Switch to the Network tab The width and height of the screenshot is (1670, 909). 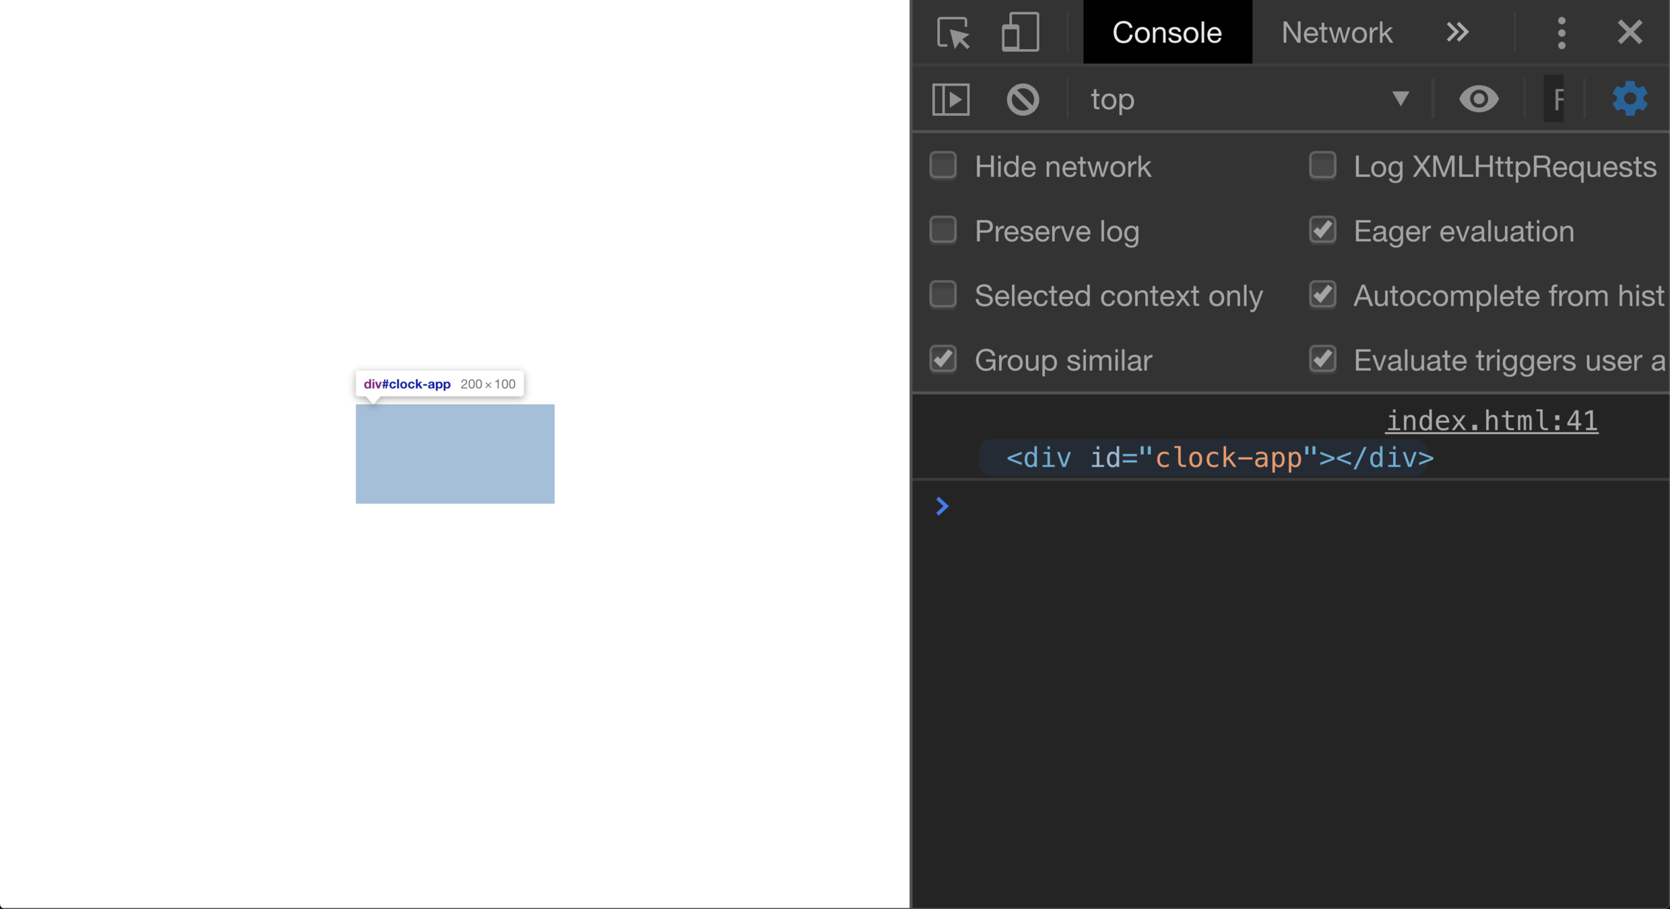tap(1336, 32)
